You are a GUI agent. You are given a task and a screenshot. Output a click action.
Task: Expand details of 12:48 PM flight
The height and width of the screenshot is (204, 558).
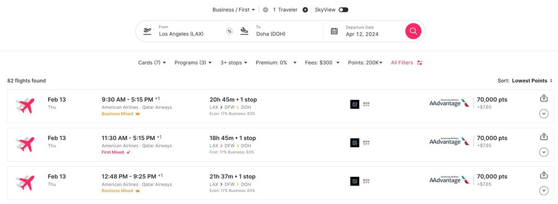pos(543,191)
